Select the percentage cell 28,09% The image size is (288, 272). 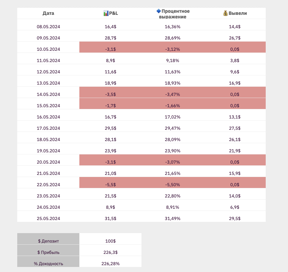[x=173, y=140]
